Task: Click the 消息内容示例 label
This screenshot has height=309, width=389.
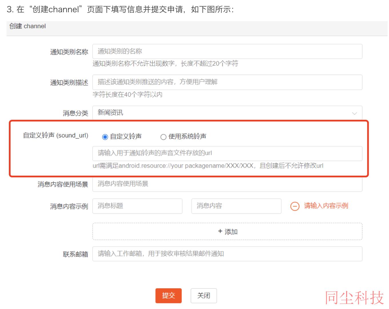Action: (x=69, y=206)
